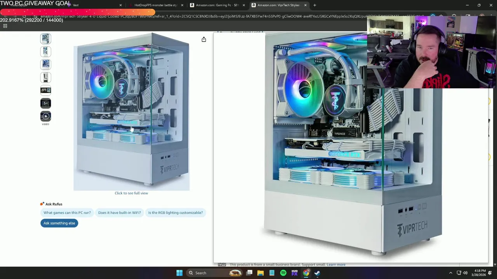Click the network icon in system tray
497x279 pixels.
(x=459, y=273)
